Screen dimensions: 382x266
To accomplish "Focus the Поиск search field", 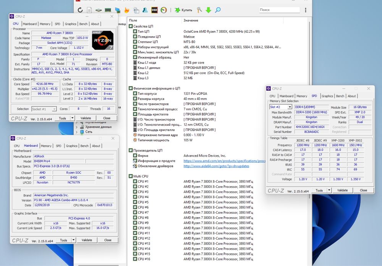I will point(279,10).
